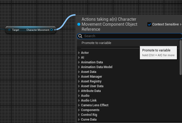
Task: Expand the Asset Registry arrow
Action: [x=79, y=81]
